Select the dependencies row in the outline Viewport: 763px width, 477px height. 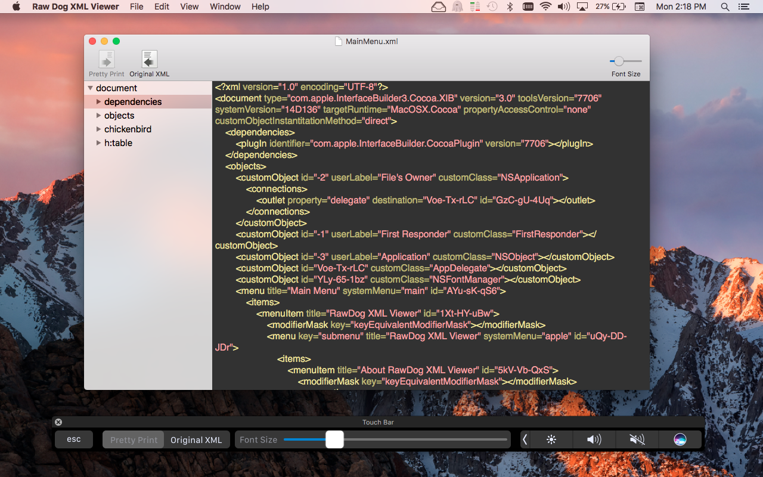pyautogui.click(x=148, y=102)
